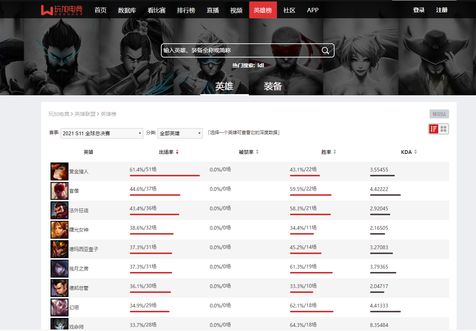Open 直播 navigation item
This screenshot has width=476, height=331.
pos(213,10)
